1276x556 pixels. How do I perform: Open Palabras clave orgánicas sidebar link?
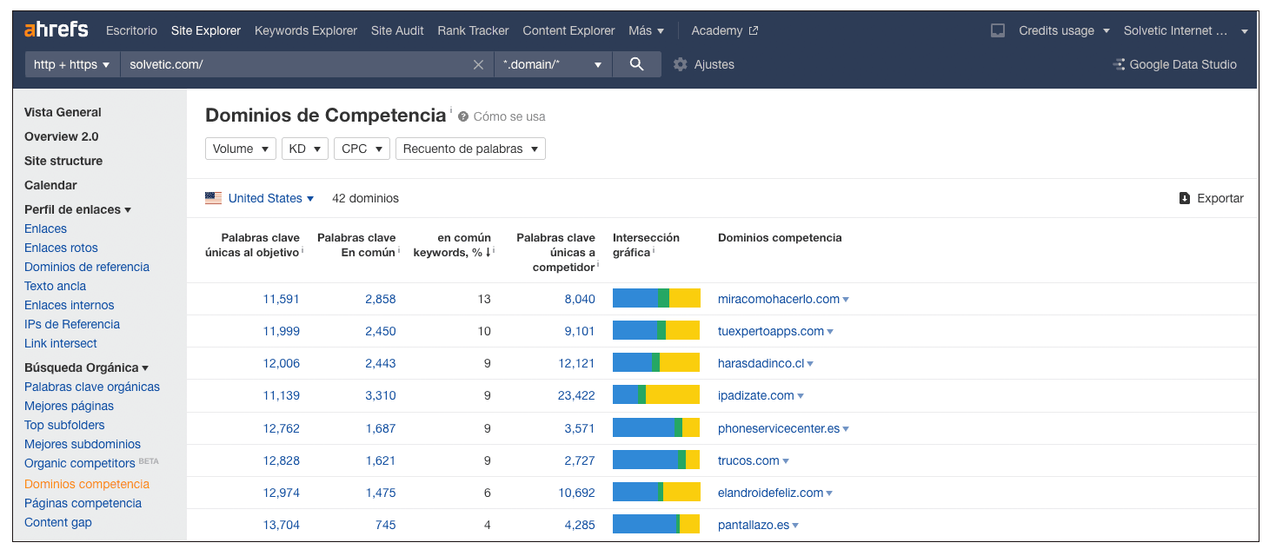tap(92, 387)
